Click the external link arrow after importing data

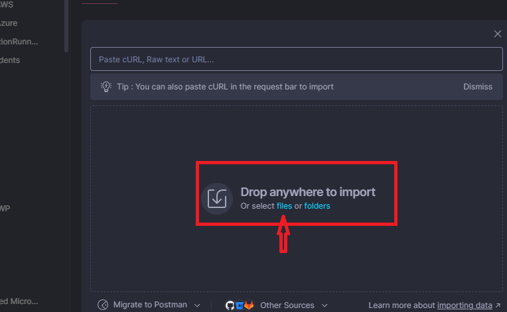coord(498,305)
